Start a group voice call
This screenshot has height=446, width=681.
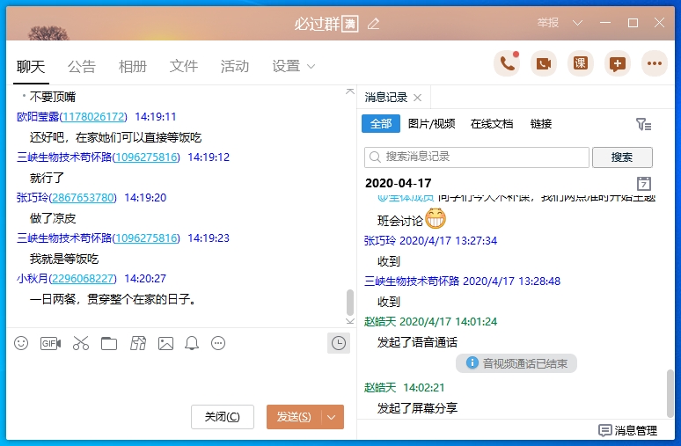pyautogui.click(x=506, y=63)
